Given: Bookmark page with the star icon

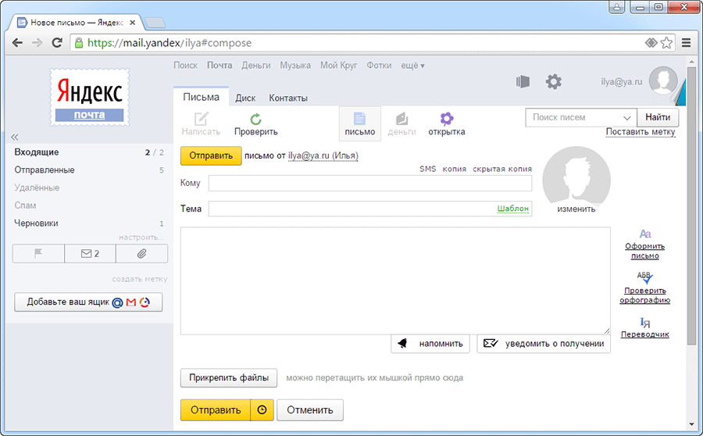Looking at the screenshot, I should click(667, 43).
